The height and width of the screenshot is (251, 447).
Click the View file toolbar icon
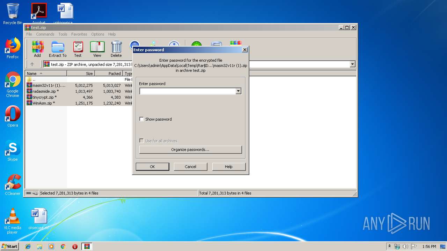(x=97, y=49)
